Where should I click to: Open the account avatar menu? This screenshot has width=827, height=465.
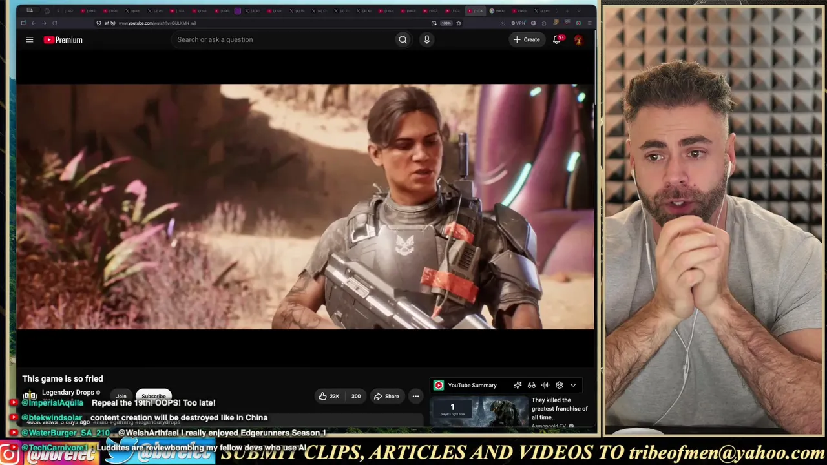(578, 39)
